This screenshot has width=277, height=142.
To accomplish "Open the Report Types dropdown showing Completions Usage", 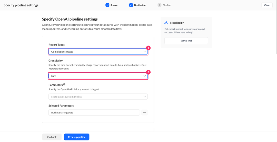I will [98, 52].
